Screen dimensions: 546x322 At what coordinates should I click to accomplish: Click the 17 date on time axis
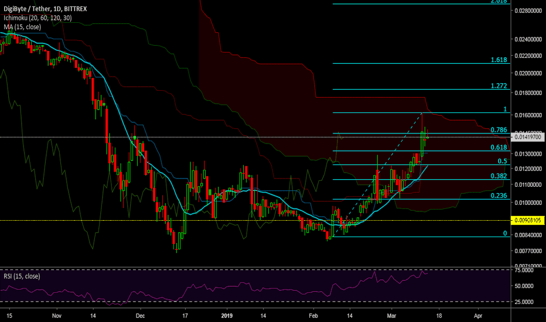[x=185, y=316]
